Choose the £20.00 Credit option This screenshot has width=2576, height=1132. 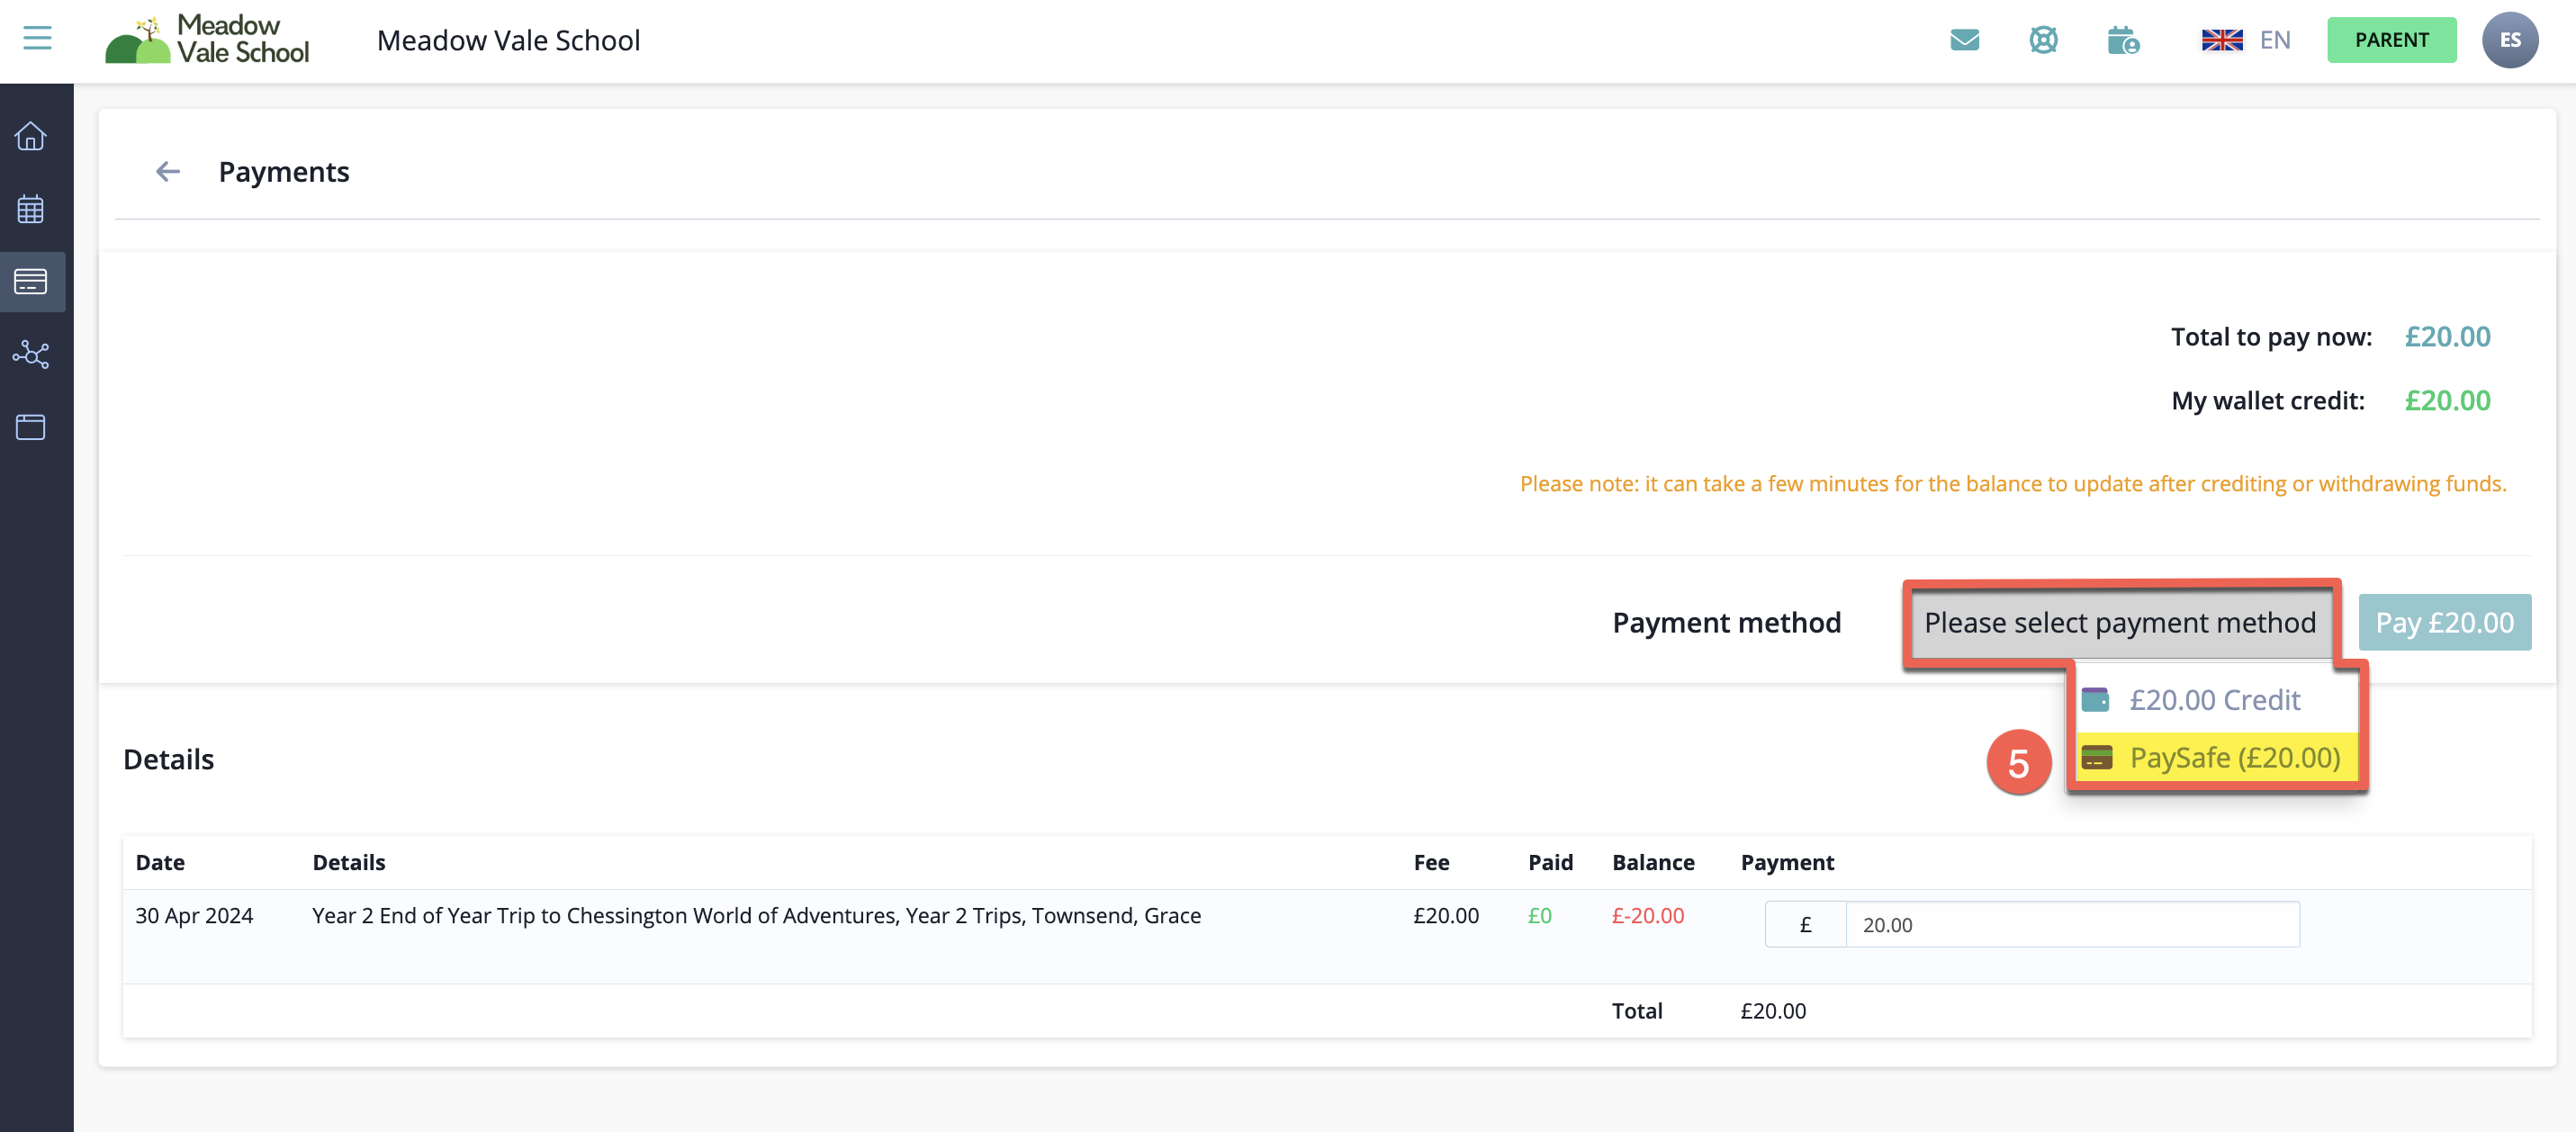pyautogui.click(x=2214, y=700)
